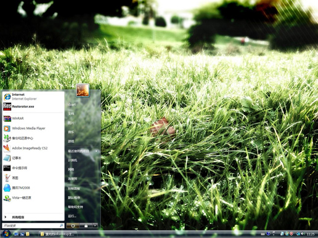Open the dcart user folder link
This screenshot has width=318, height=238.
tap(72, 105)
